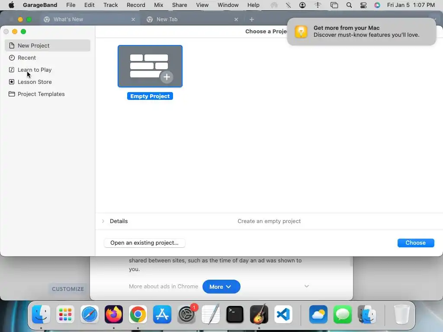Click Spotlight search icon in menu bar
This screenshot has width=443, height=332.
[x=349, y=5]
